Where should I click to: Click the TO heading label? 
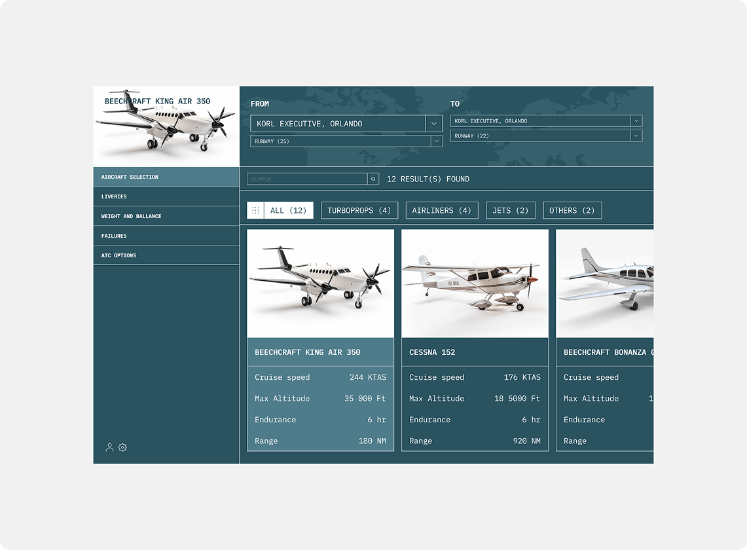455,103
